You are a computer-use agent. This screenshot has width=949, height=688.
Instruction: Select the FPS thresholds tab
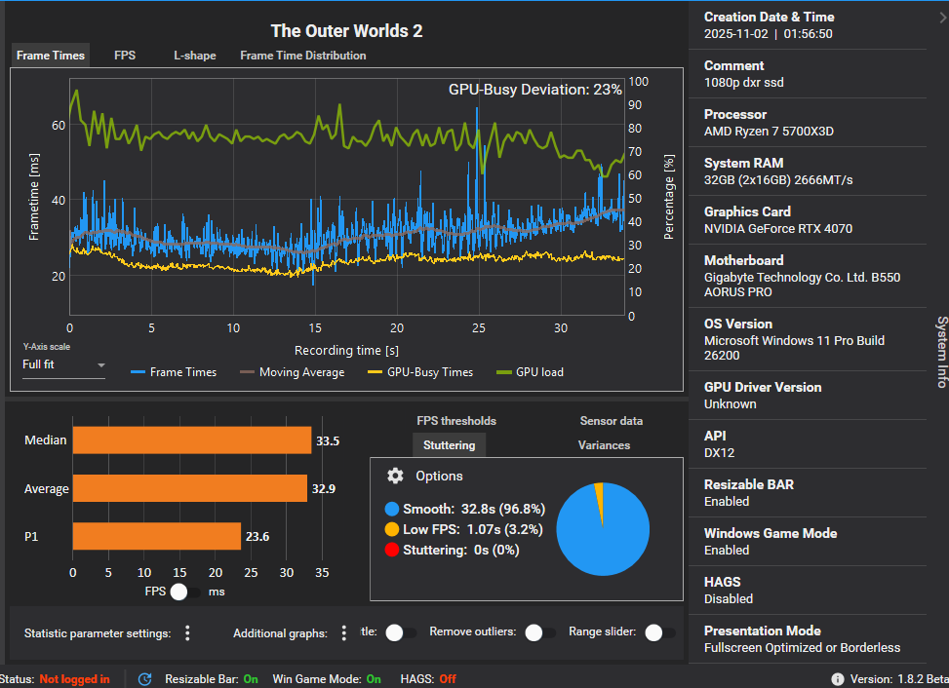click(x=456, y=421)
